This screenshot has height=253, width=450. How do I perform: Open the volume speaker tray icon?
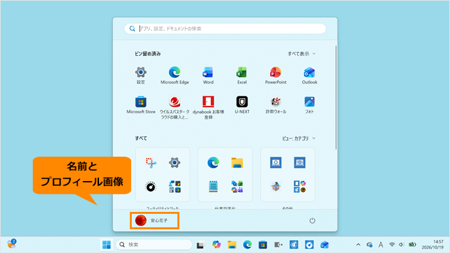[x=402, y=245]
